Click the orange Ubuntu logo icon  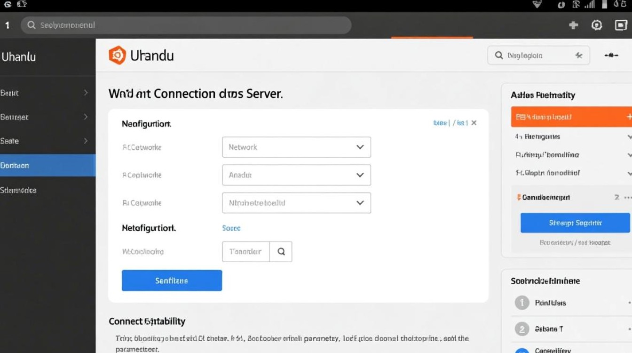(x=117, y=55)
